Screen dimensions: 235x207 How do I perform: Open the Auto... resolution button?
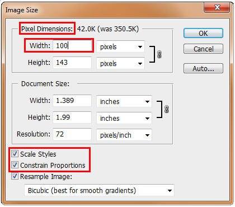click(203, 68)
